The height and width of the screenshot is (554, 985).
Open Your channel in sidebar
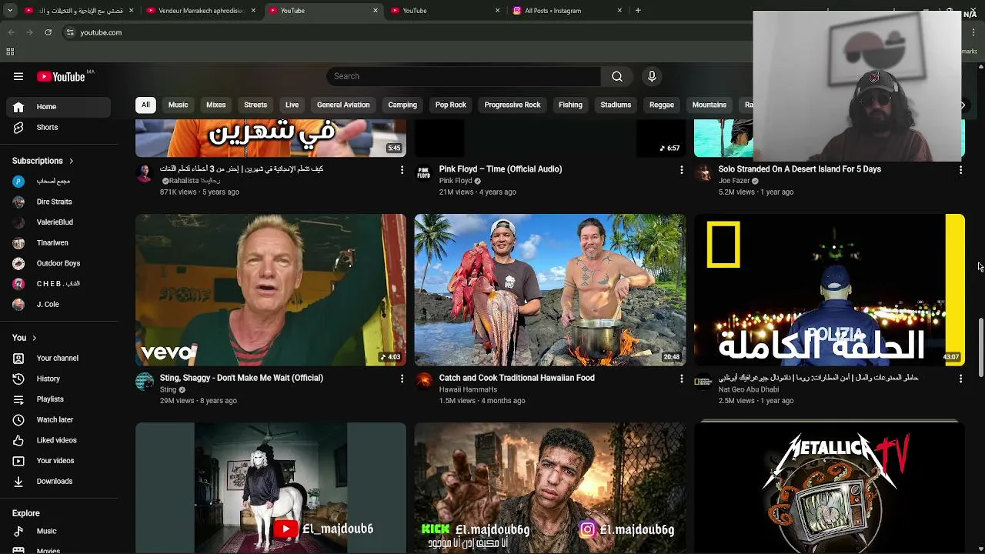coord(58,358)
